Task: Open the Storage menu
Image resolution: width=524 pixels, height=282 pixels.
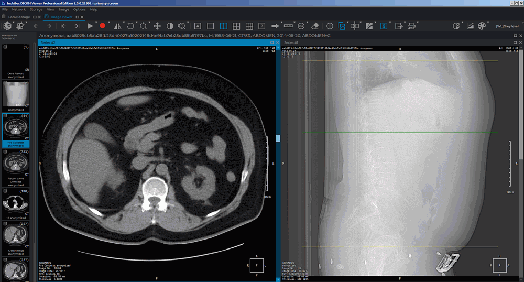Action: [x=36, y=9]
